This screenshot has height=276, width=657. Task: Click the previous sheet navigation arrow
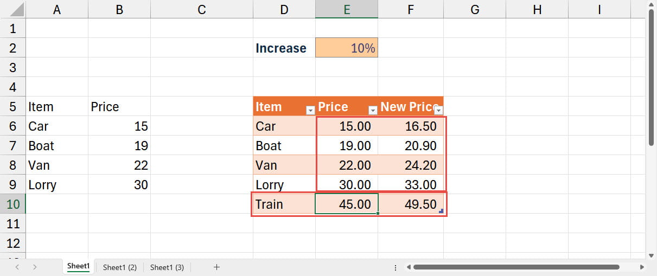17,267
